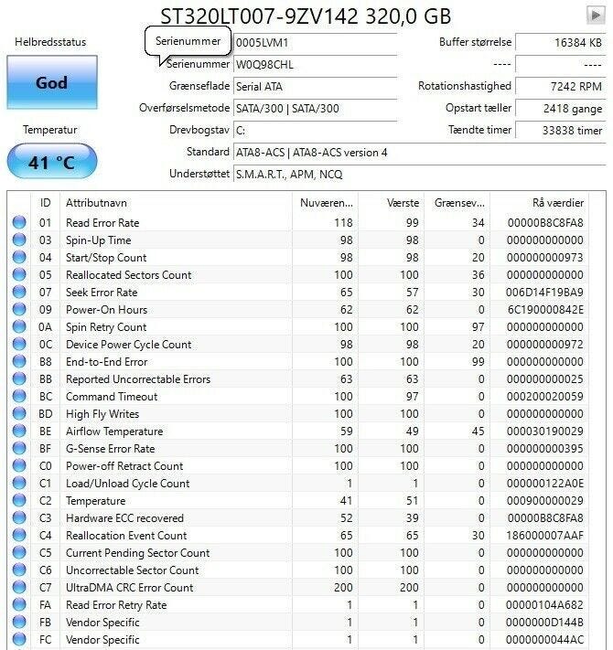Click the Rotationshastighed field showing 7242 RPM
Screen dimensions: 613x650
(560, 86)
